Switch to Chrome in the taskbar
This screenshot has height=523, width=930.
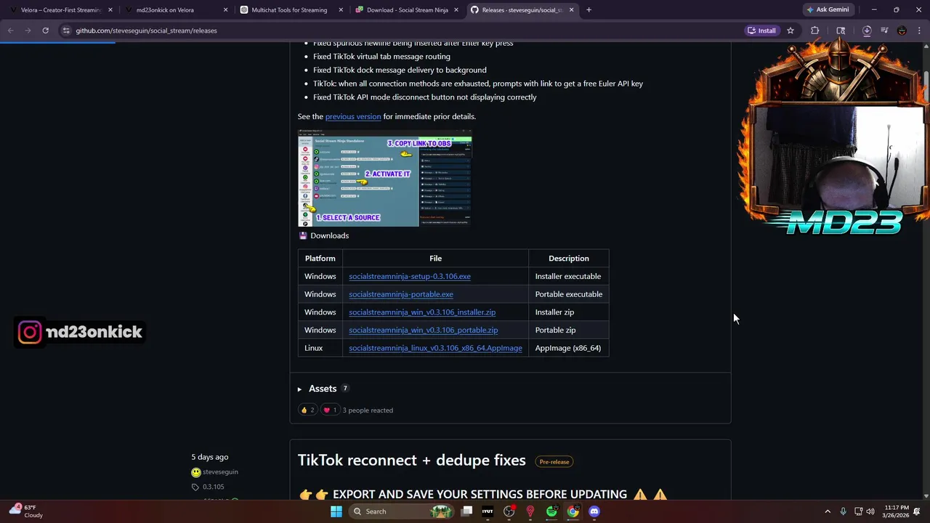click(573, 511)
